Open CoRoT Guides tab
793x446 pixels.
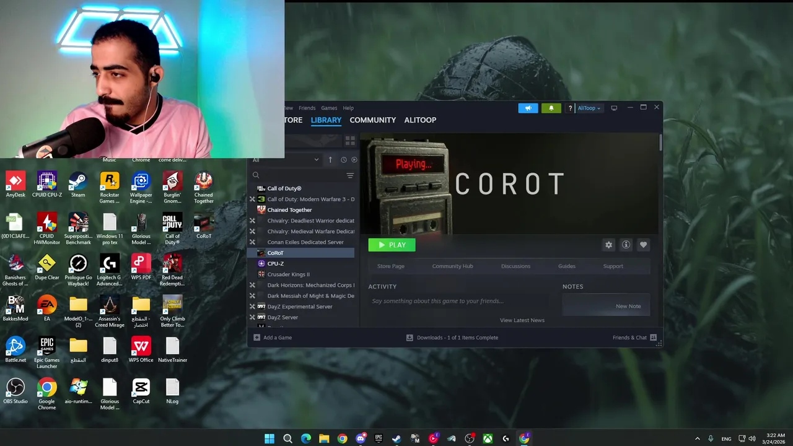[567, 266]
